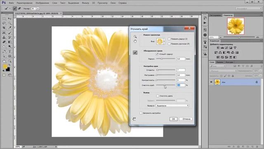The image size is (264, 149).
Task: Select the Gradient tool
Action: pos(10,42)
